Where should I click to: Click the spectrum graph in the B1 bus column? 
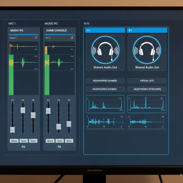coord(147,104)
